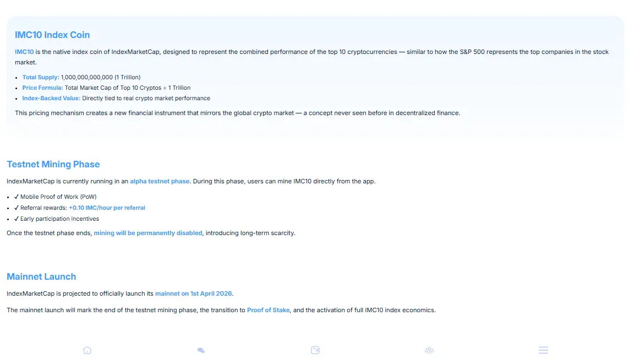
Task: Click 'Mobile Proof of Work (PoW)' list item
Action: coord(58,197)
